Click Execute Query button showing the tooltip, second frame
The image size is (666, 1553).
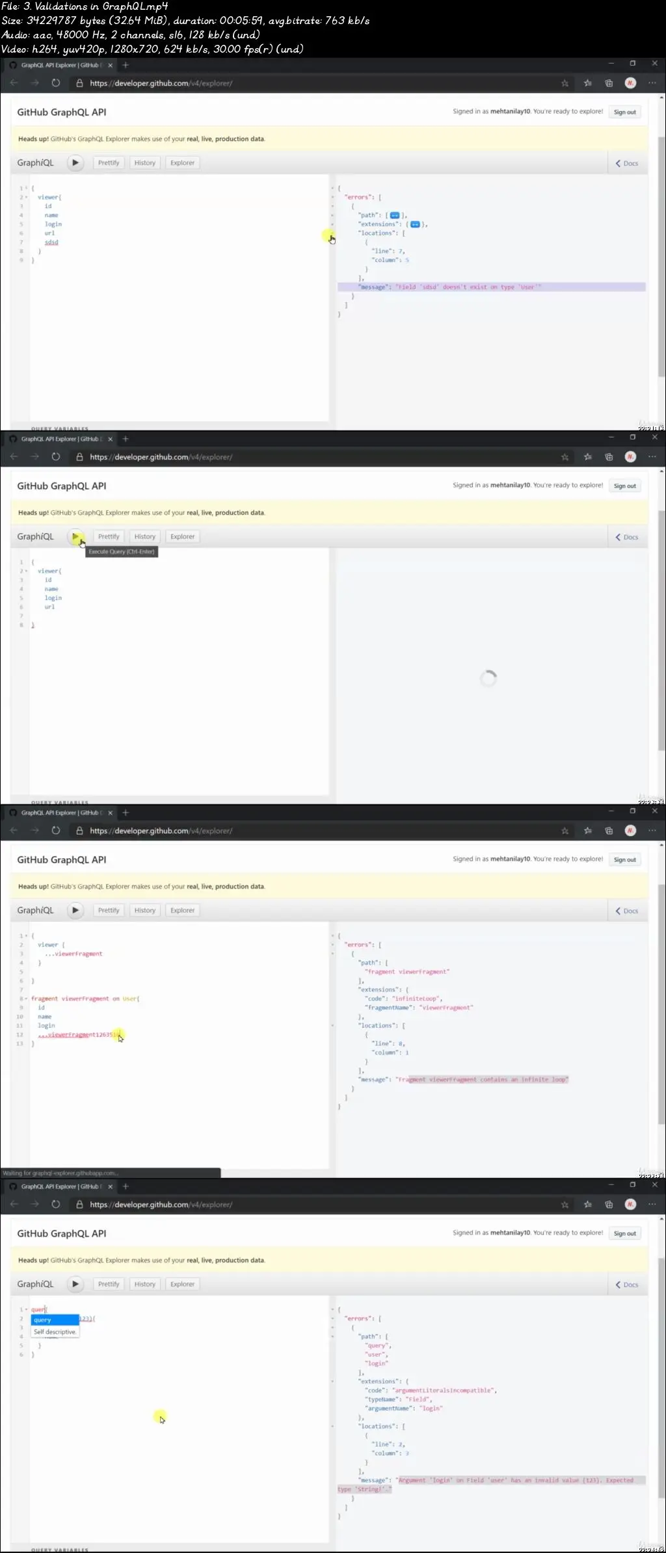(x=75, y=537)
